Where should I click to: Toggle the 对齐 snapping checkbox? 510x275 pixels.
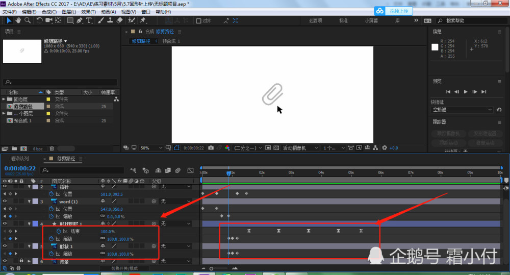tap(198, 21)
